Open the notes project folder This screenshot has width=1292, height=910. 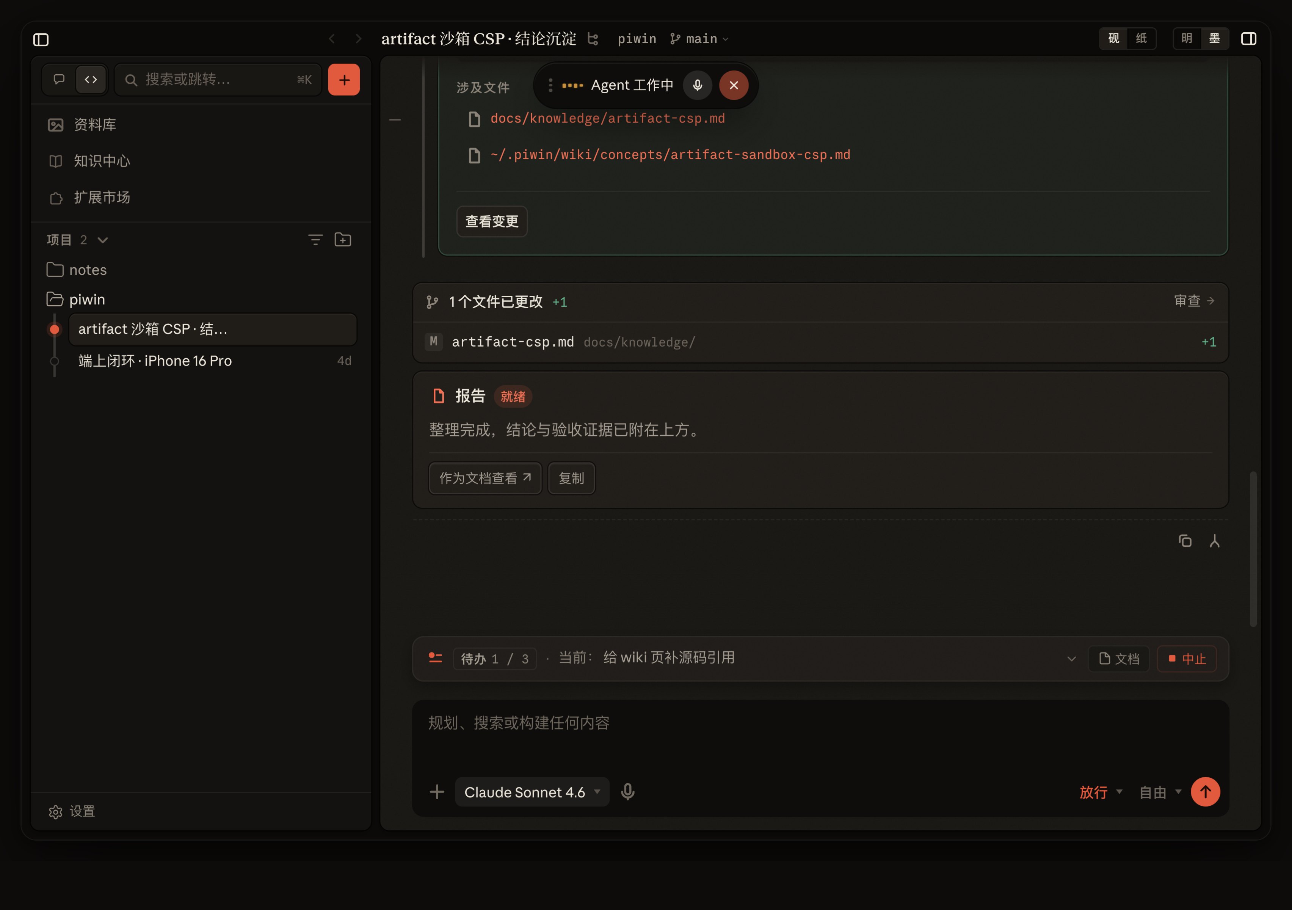click(200, 270)
